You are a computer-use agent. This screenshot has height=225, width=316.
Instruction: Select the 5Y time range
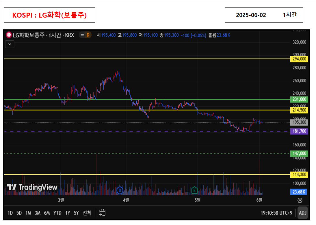pyautogui.click(x=76, y=213)
